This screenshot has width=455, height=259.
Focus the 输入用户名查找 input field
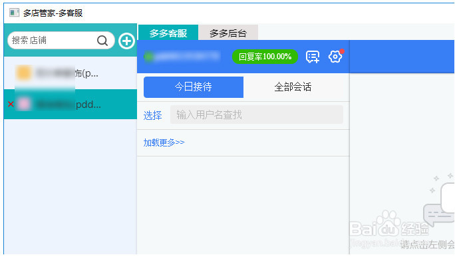[257, 115]
